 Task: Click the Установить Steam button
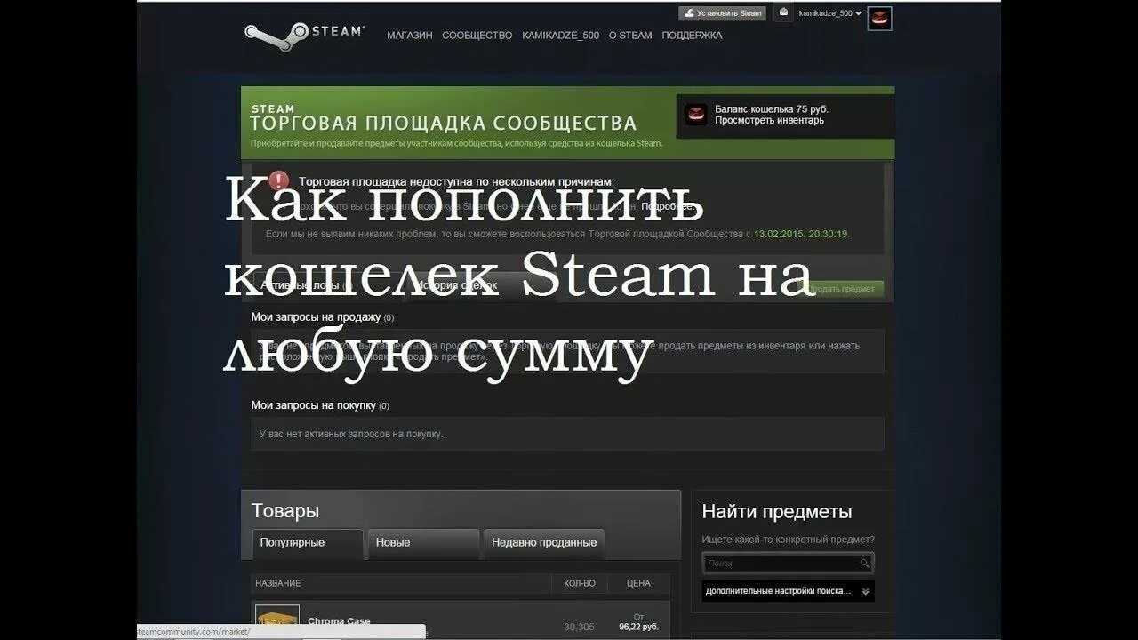[722, 13]
